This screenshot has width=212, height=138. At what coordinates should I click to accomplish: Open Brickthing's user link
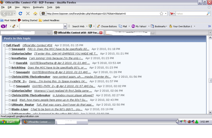(x=18, y=67)
